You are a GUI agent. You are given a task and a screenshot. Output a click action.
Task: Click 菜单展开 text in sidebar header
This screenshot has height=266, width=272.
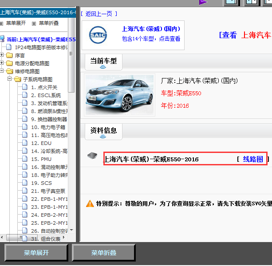(16, 23)
